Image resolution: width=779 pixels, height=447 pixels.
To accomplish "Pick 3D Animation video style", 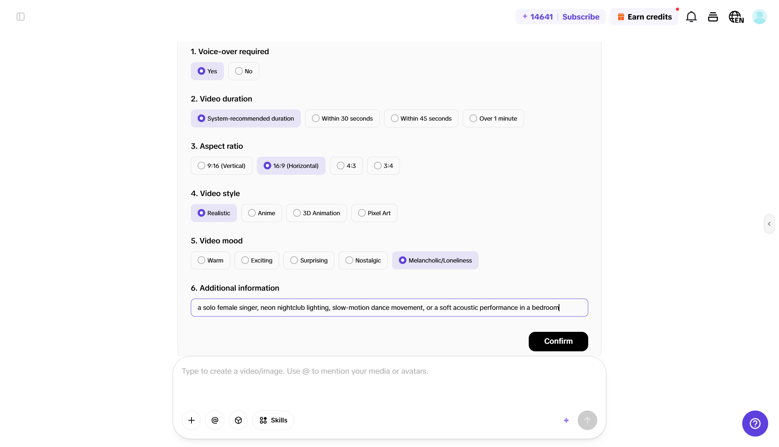I will pos(317,213).
